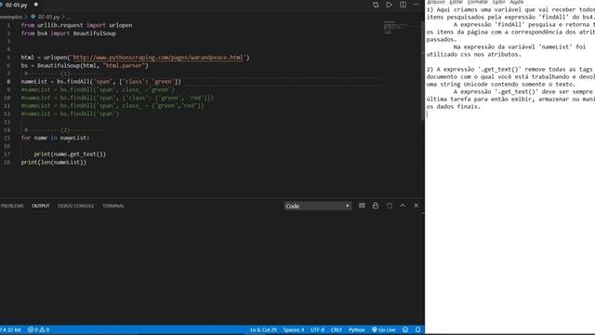Select the 02-01.py editor tab

pyautogui.click(x=17, y=5)
